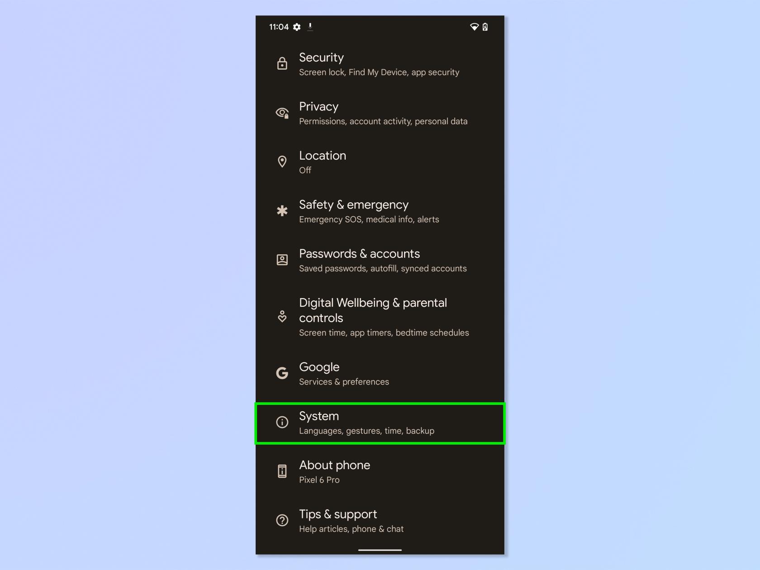Select 'Pixel 6 Pro' subtitle
The width and height of the screenshot is (760, 570).
319,480
